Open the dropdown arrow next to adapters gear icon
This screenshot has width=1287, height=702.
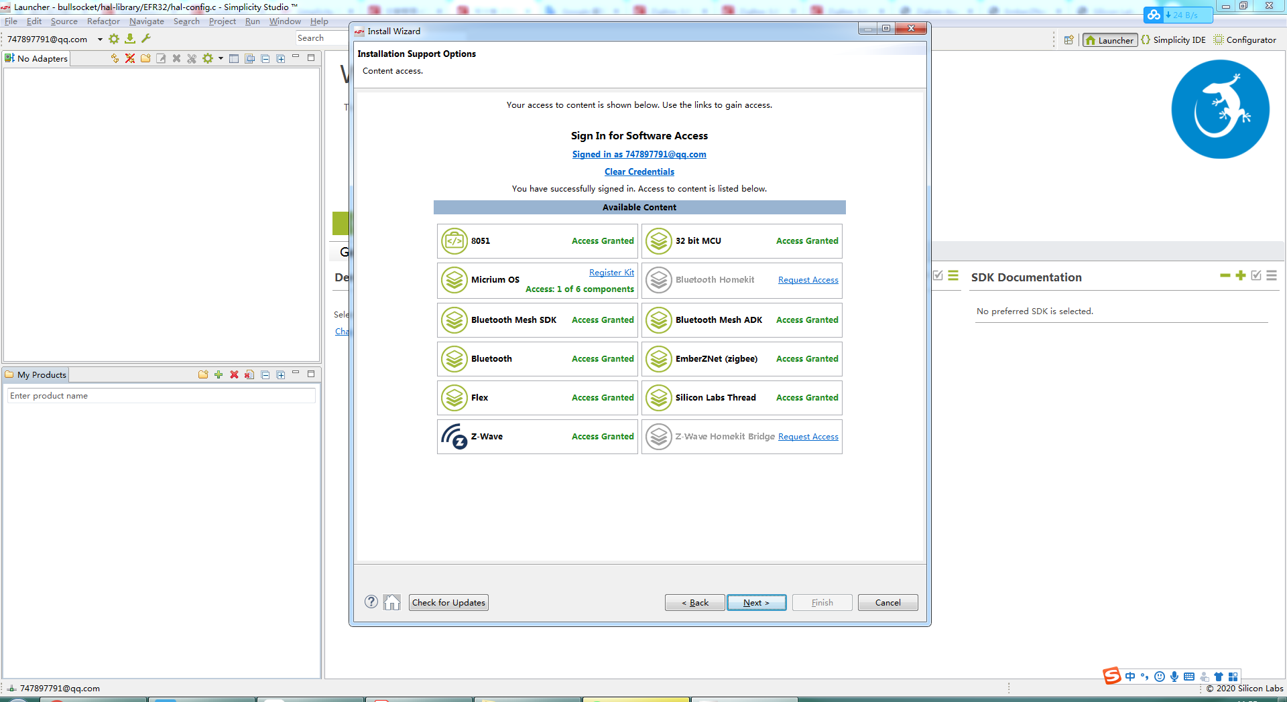221,58
